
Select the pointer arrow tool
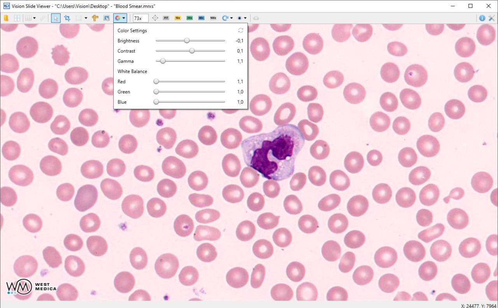point(56,18)
